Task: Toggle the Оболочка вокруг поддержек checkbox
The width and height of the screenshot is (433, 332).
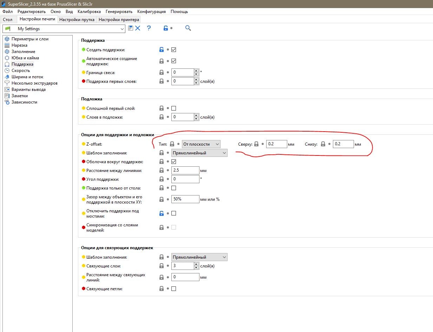Action: [173, 161]
